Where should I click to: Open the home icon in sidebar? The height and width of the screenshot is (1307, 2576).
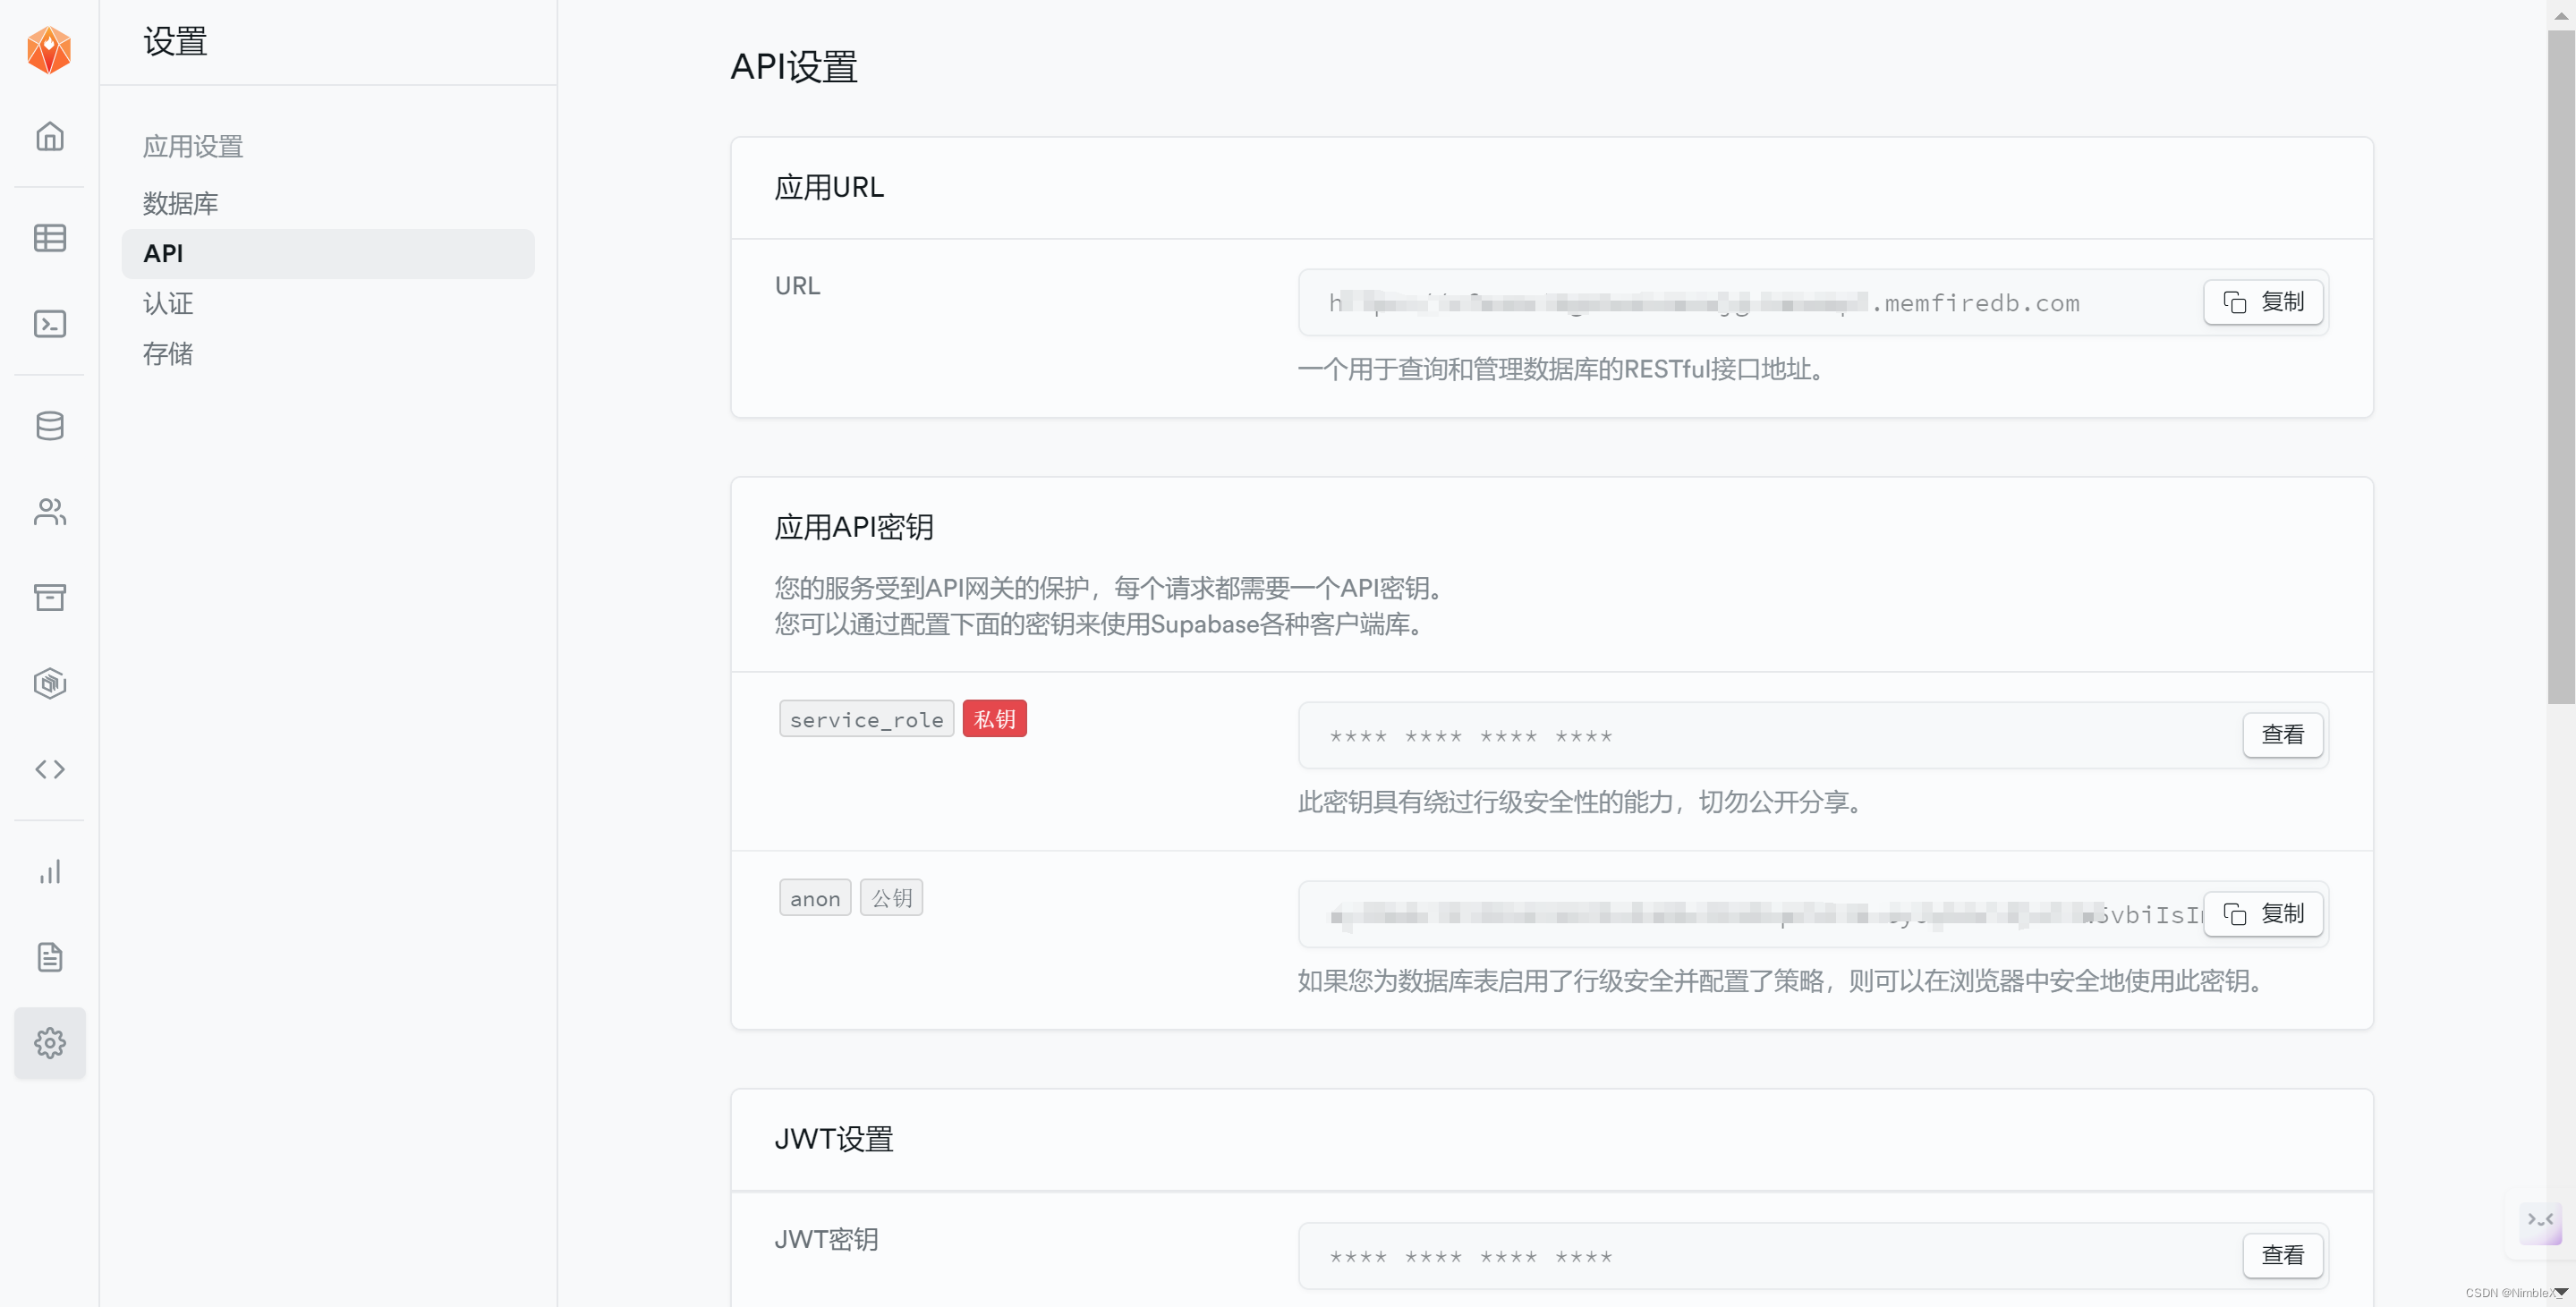click(x=49, y=136)
